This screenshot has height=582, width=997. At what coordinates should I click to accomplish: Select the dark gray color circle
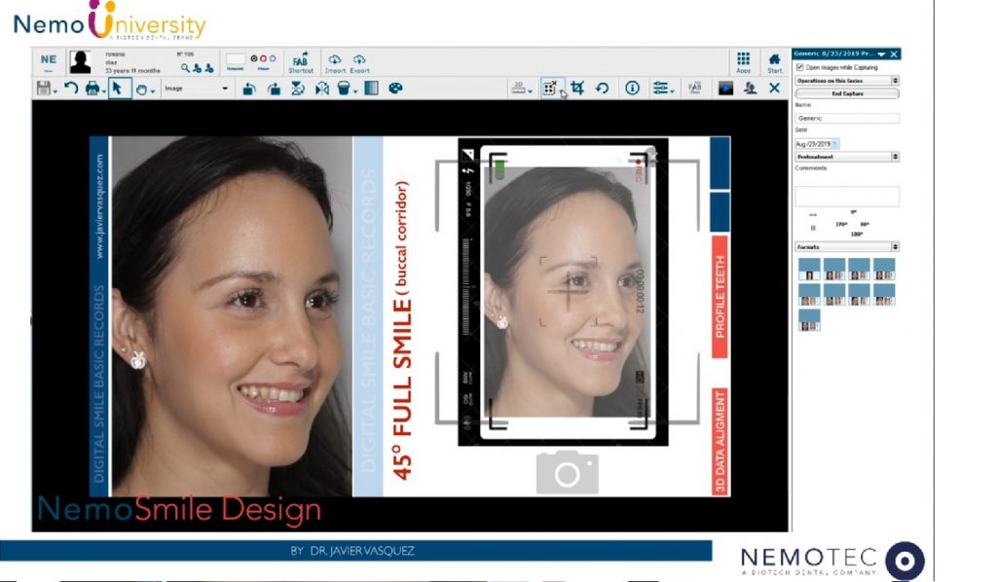(254, 58)
